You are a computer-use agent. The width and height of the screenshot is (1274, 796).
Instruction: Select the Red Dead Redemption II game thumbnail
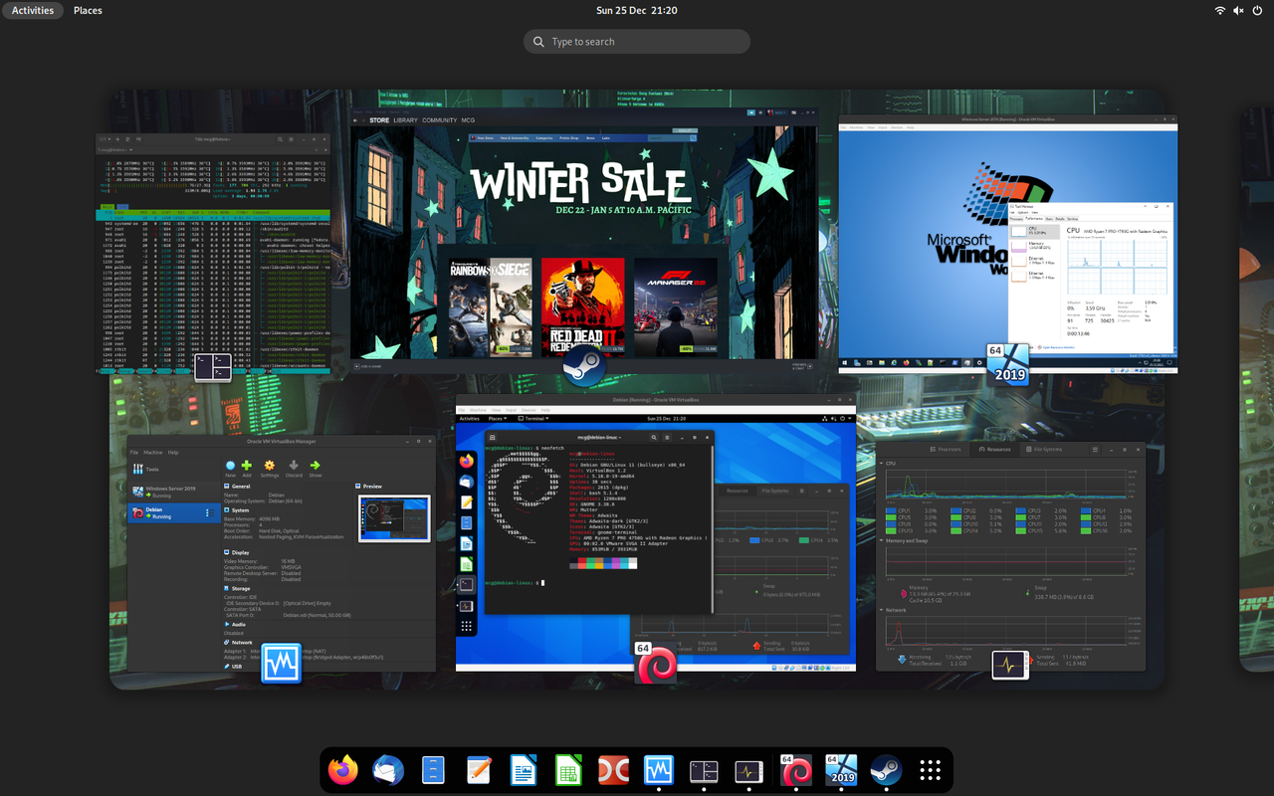coord(583,305)
